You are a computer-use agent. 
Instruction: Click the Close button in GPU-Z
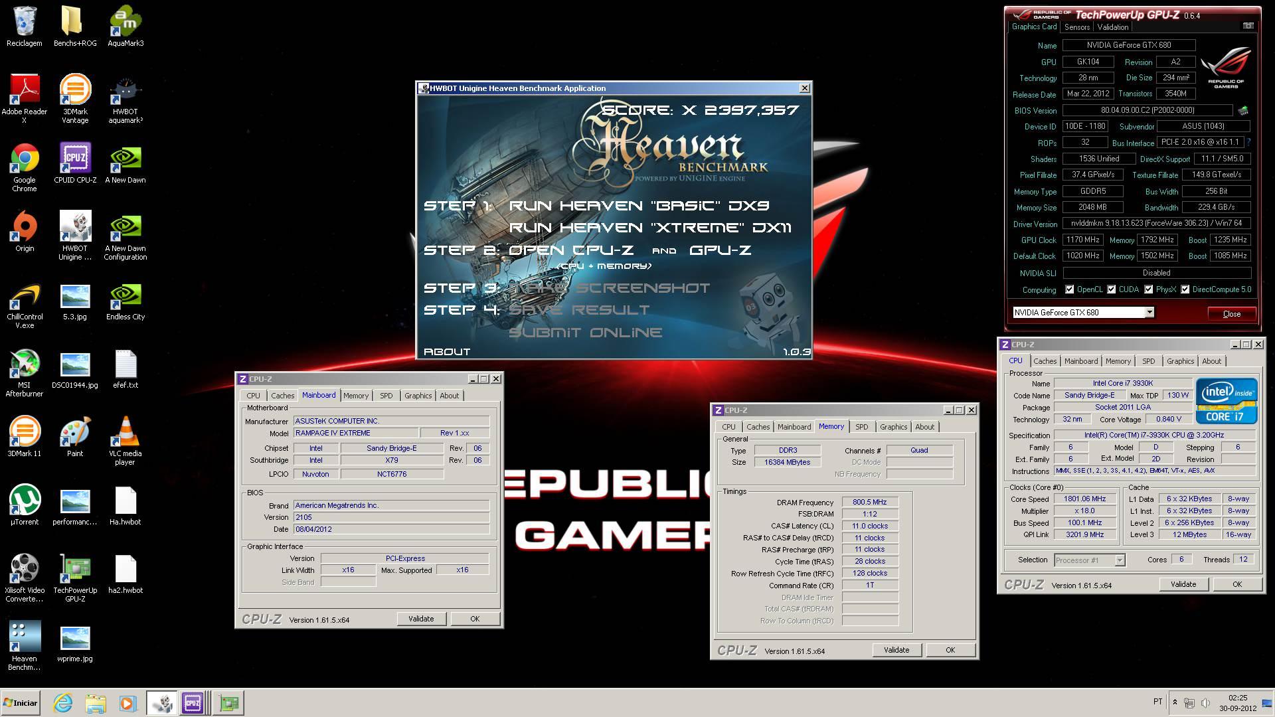[1231, 314]
